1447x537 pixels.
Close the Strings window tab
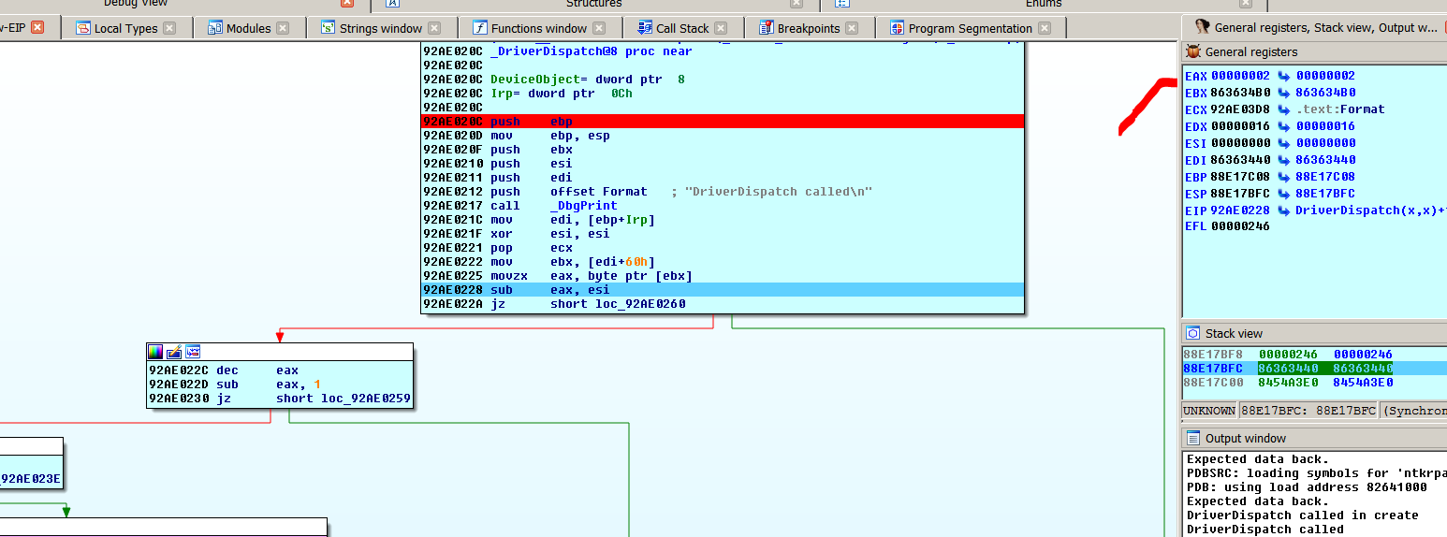click(435, 28)
